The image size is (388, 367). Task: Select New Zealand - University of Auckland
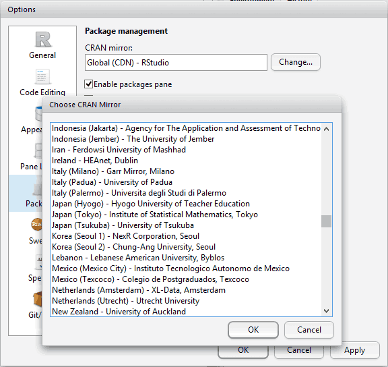tap(186, 312)
